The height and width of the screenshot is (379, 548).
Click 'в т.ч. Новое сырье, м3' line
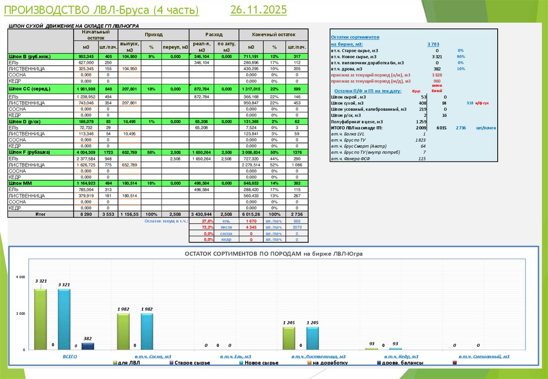[354, 57]
